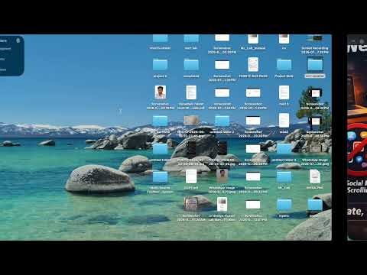Open the untitled folder 3 icon
The height and width of the screenshot is (275, 367).
coord(284,149)
